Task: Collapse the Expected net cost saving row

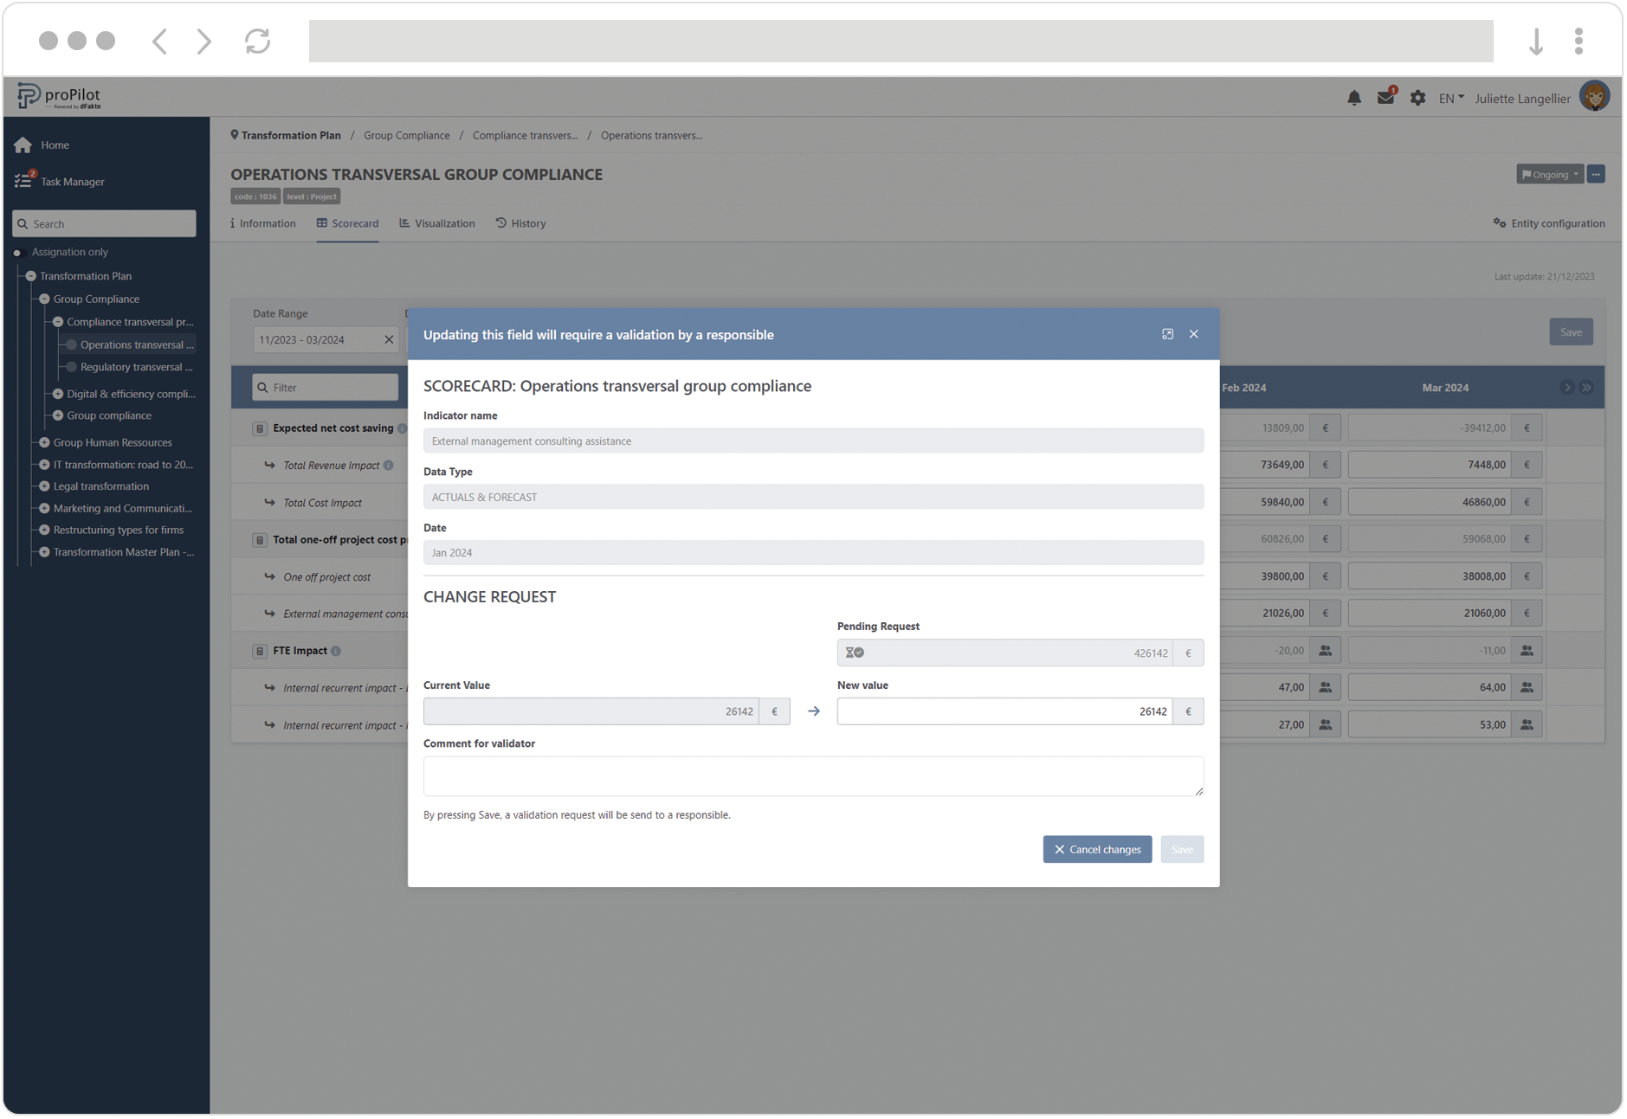Action: tap(260, 428)
